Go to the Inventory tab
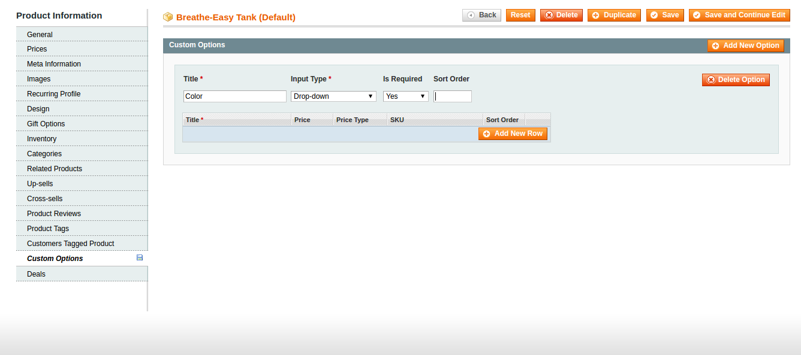The image size is (801, 355). pos(41,139)
